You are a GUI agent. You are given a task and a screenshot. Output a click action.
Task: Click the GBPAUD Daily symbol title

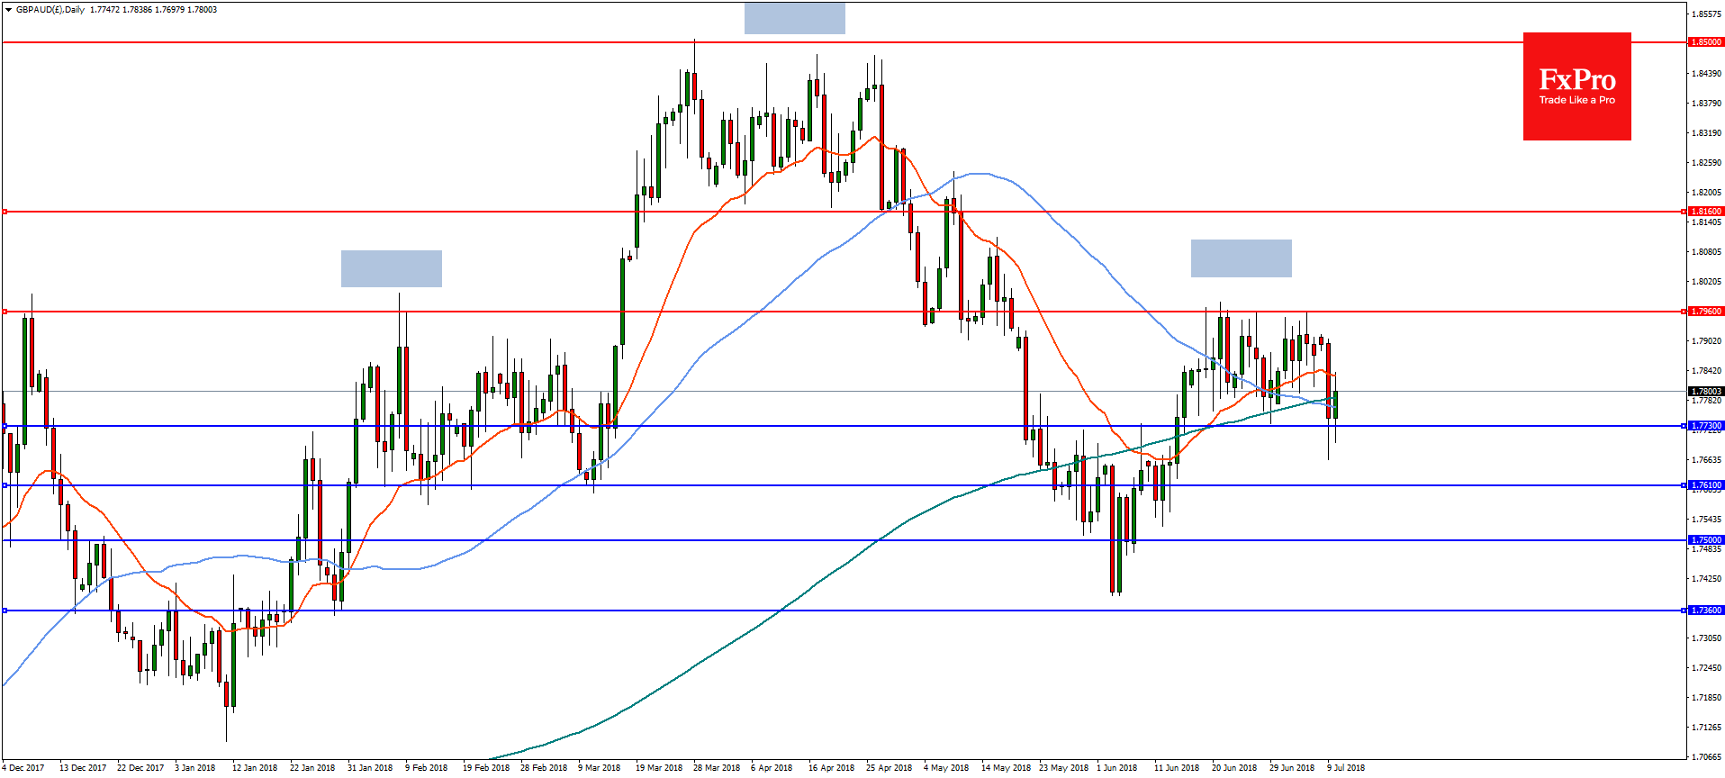coord(50,10)
